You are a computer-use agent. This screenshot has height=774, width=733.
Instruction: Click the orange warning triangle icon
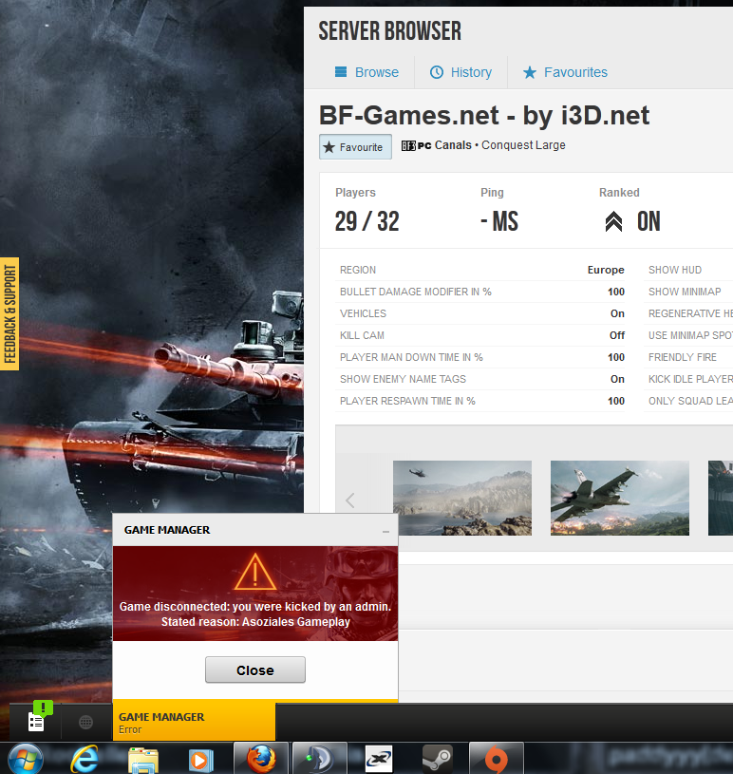click(255, 572)
